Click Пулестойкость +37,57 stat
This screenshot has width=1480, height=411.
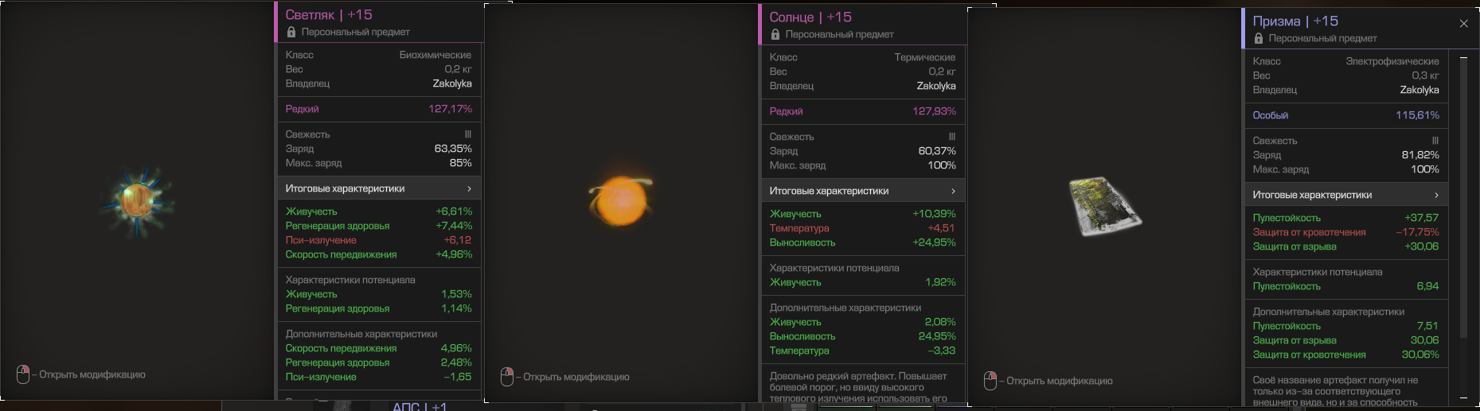(1346, 218)
